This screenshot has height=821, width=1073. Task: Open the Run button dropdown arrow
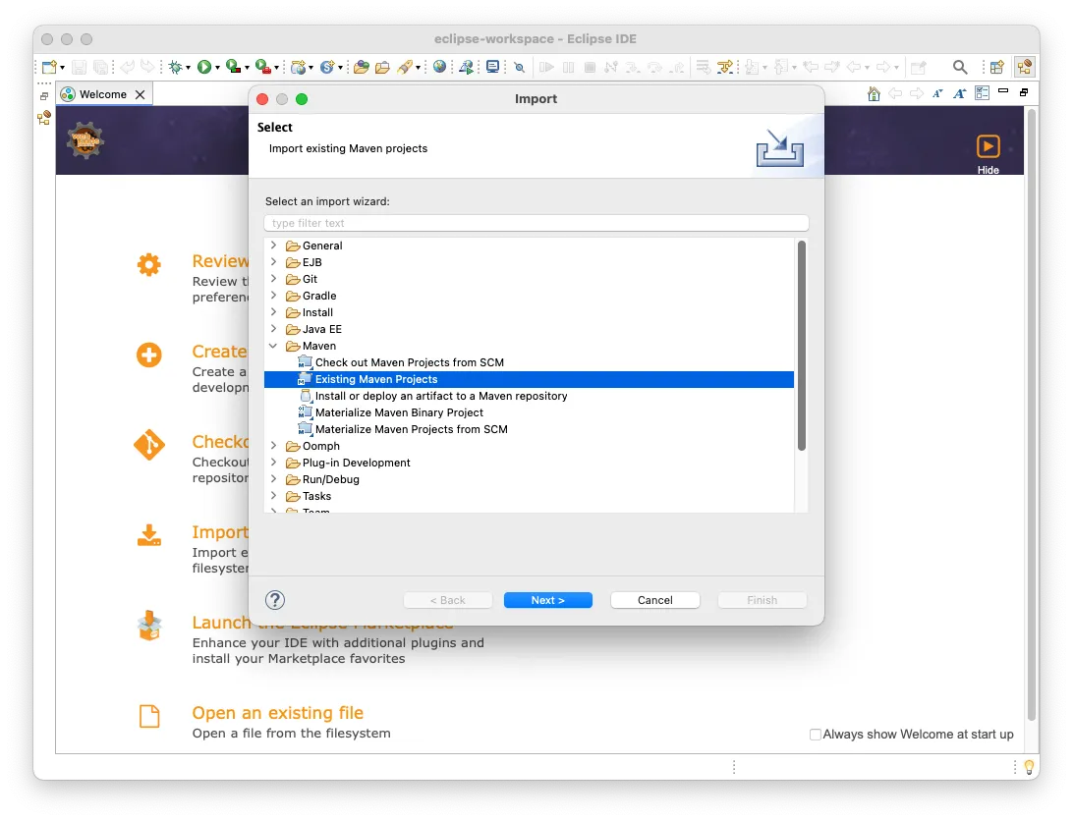pyautogui.click(x=220, y=66)
